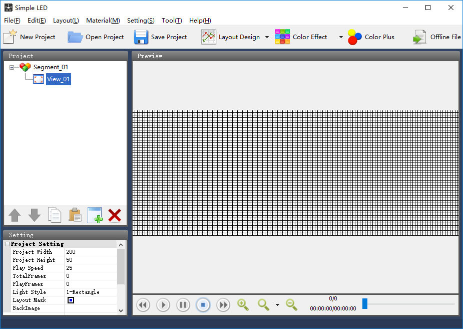Open the Light Style 1-Rectangle value
The height and width of the screenshot is (329, 463).
pos(91,292)
